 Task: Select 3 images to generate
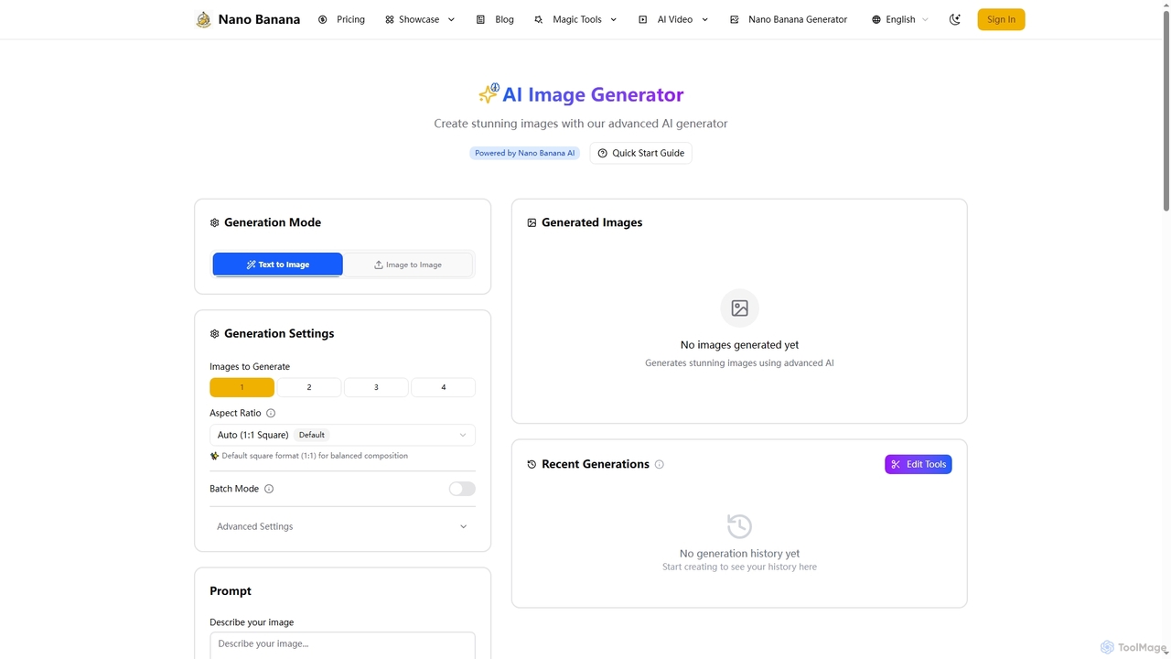point(376,387)
